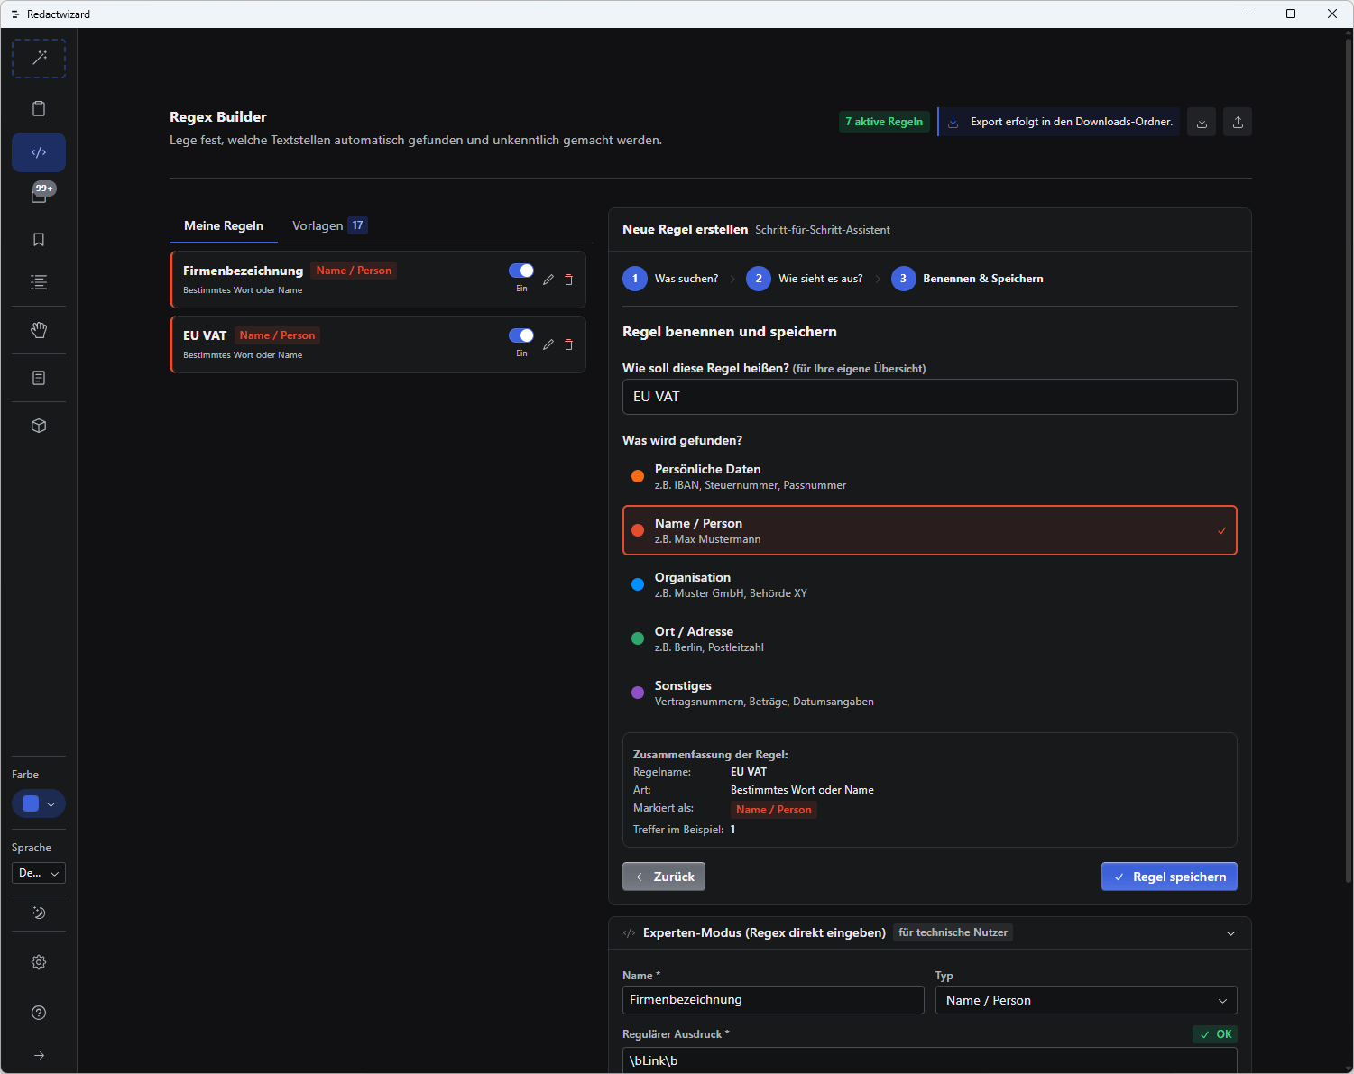Open settings gear in sidebar
The width and height of the screenshot is (1354, 1074).
39,962
